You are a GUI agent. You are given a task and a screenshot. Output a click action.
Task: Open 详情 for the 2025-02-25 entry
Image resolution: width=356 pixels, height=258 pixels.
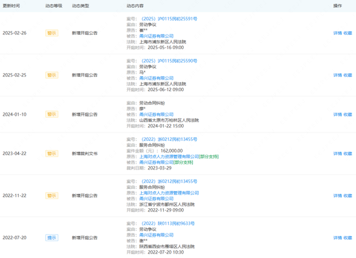(x=338, y=75)
